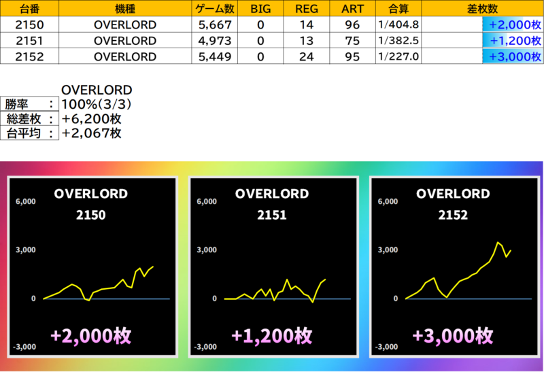Viewport: 544px width, 372px height.
Task: Click the win rate value 100%(3/3)
Action: pos(97,104)
